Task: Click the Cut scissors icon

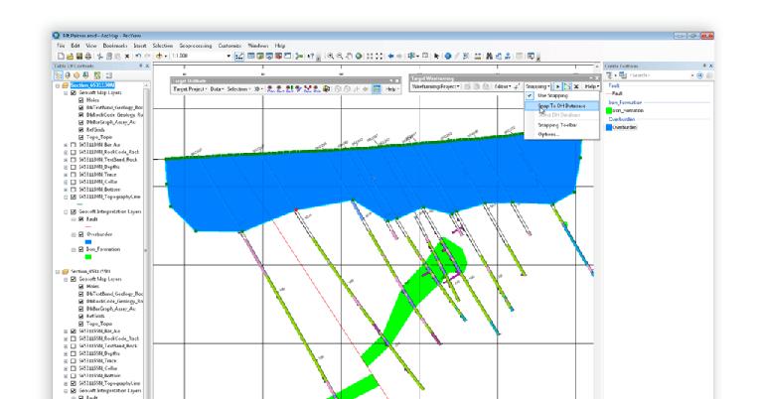Action: [99, 57]
